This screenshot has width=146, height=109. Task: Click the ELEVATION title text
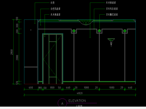(x=77, y=101)
